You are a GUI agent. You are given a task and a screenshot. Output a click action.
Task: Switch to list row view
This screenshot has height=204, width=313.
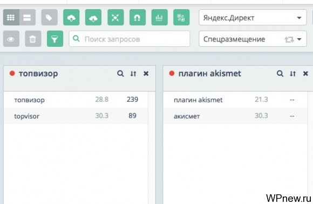point(28,18)
